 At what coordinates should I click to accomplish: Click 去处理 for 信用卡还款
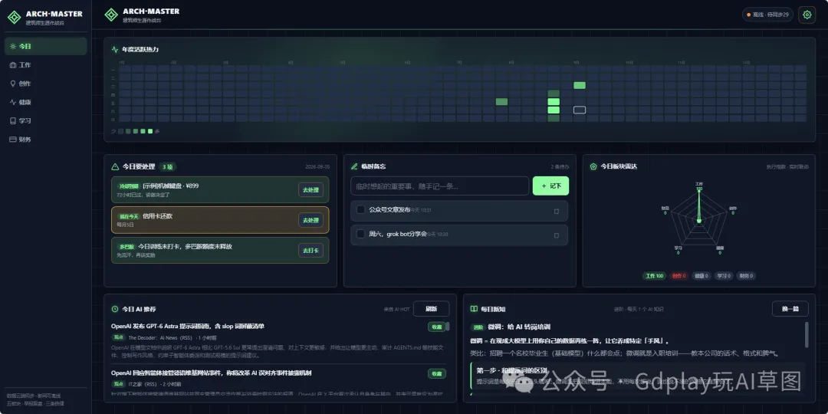tap(311, 220)
